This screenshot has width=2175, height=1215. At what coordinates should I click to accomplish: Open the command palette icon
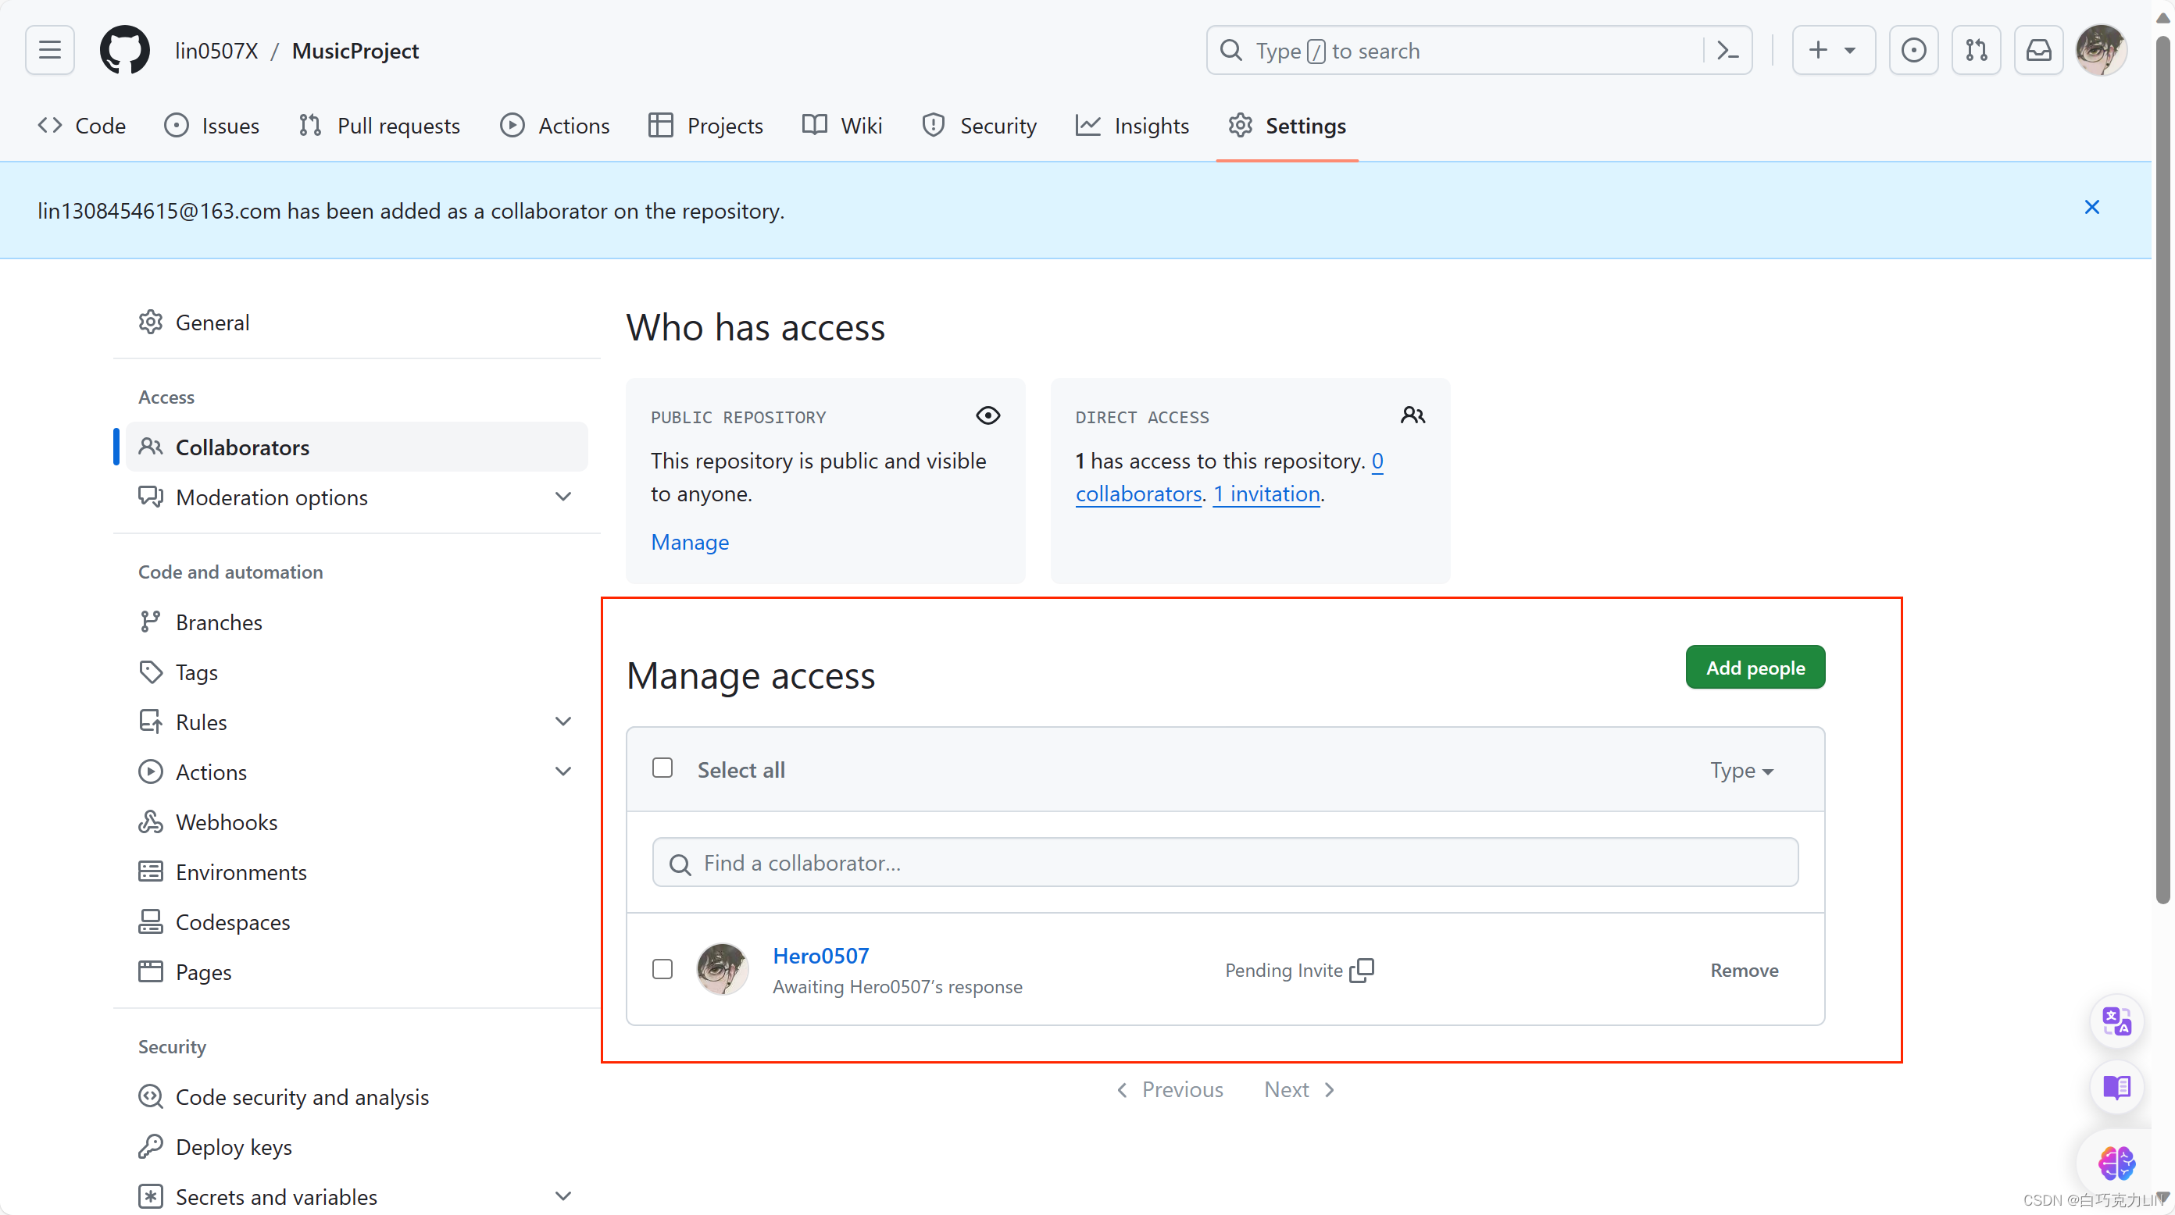1727,51
